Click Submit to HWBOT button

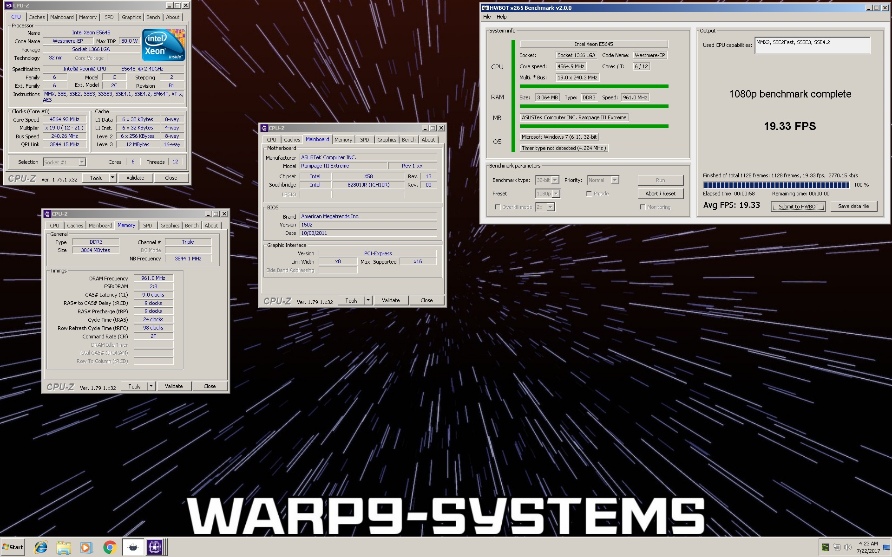(798, 207)
